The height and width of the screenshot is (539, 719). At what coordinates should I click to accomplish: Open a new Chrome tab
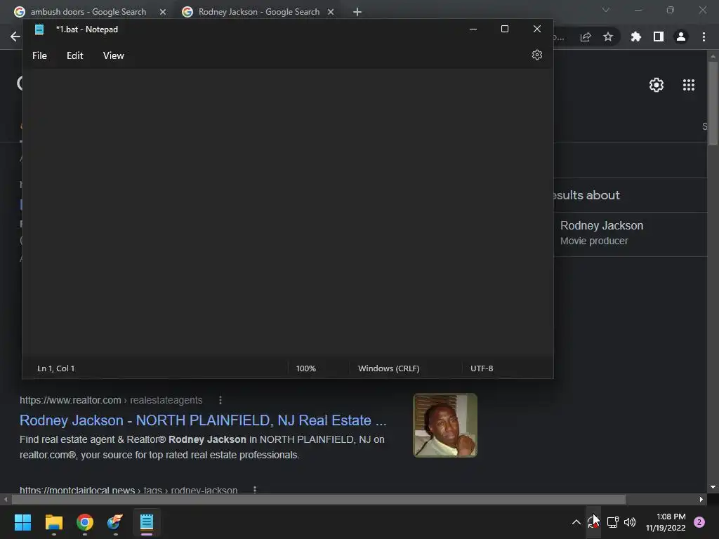coord(357,12)
